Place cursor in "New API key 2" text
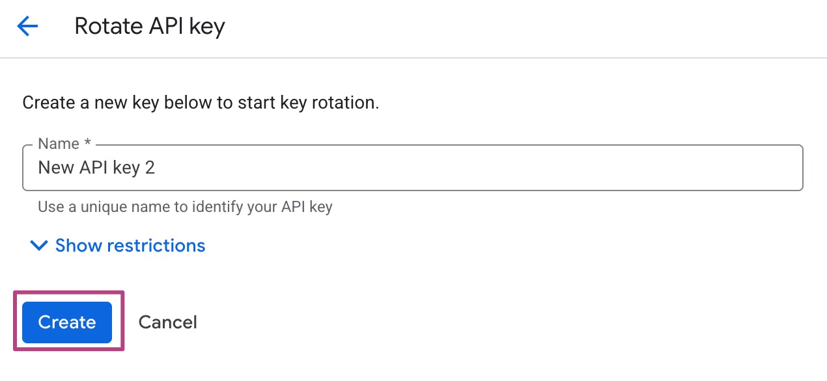The height and width of the screenshot is (381, 827). tap(96, 168)
